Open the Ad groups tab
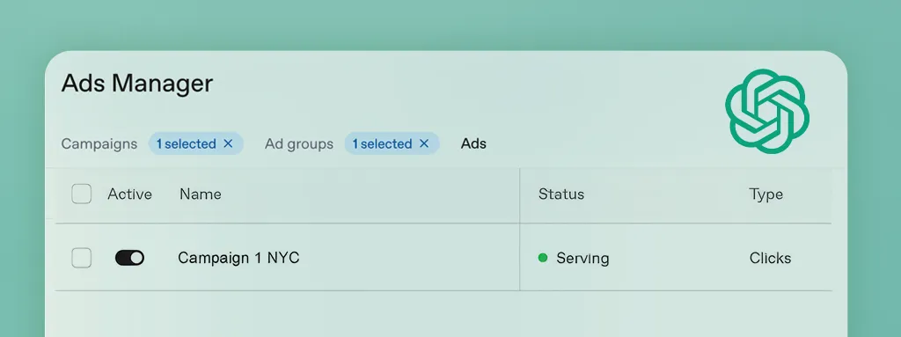Viewport: 901px width, 337px height. tap(299, 143)
